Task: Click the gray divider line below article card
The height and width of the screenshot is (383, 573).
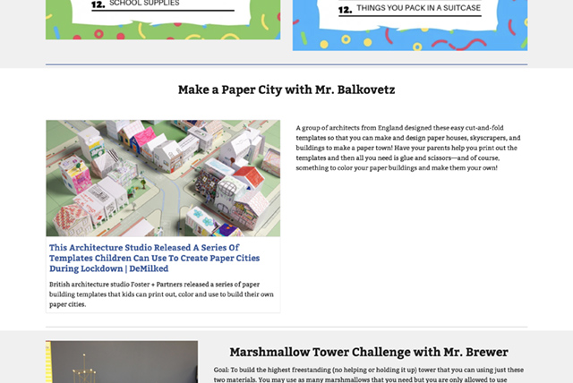Action: [286, 327]
